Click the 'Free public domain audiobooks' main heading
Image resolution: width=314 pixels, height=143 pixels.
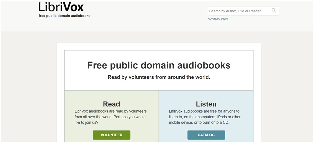[x=159, y=65]
